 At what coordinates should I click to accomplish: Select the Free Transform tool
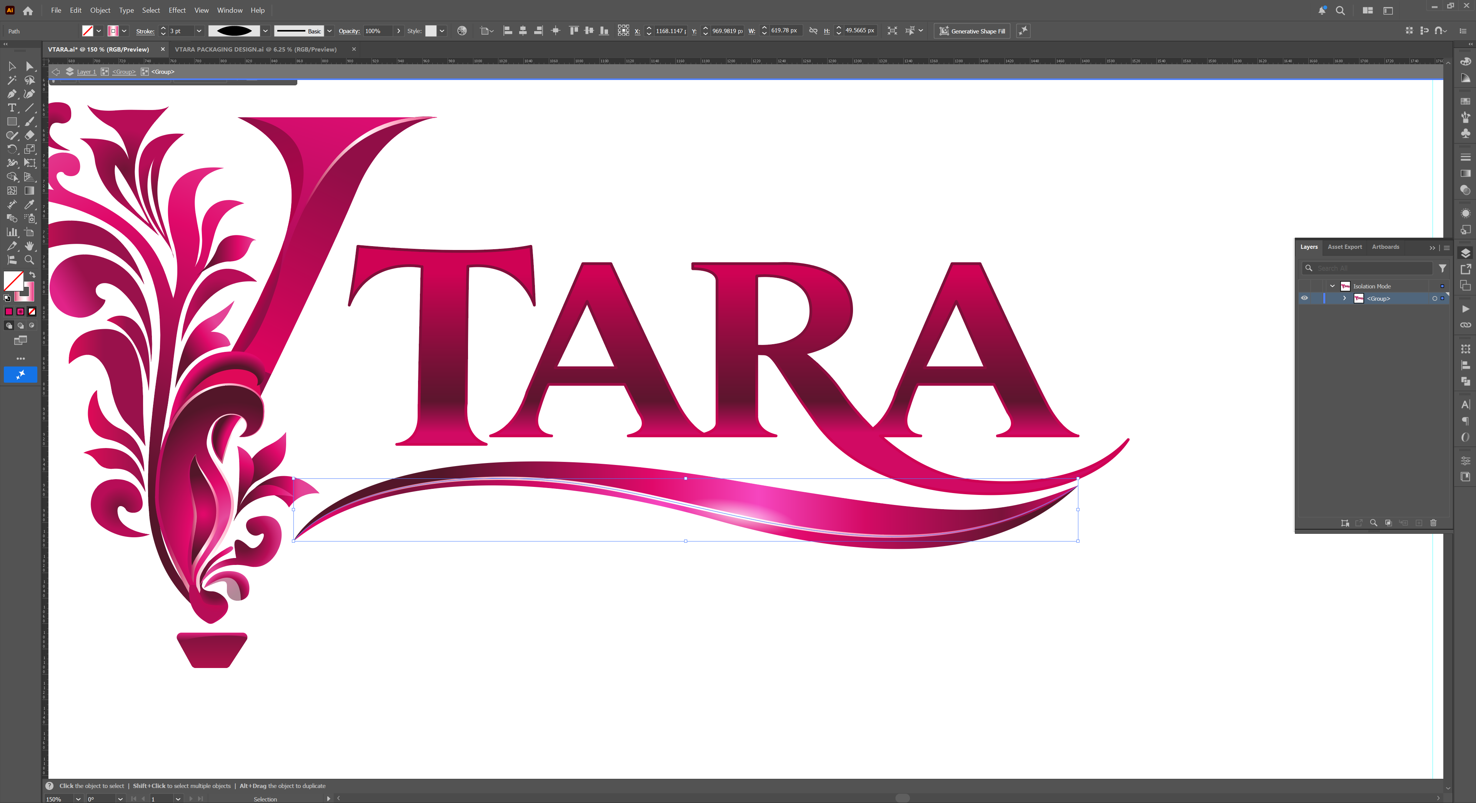pos(30,163)
